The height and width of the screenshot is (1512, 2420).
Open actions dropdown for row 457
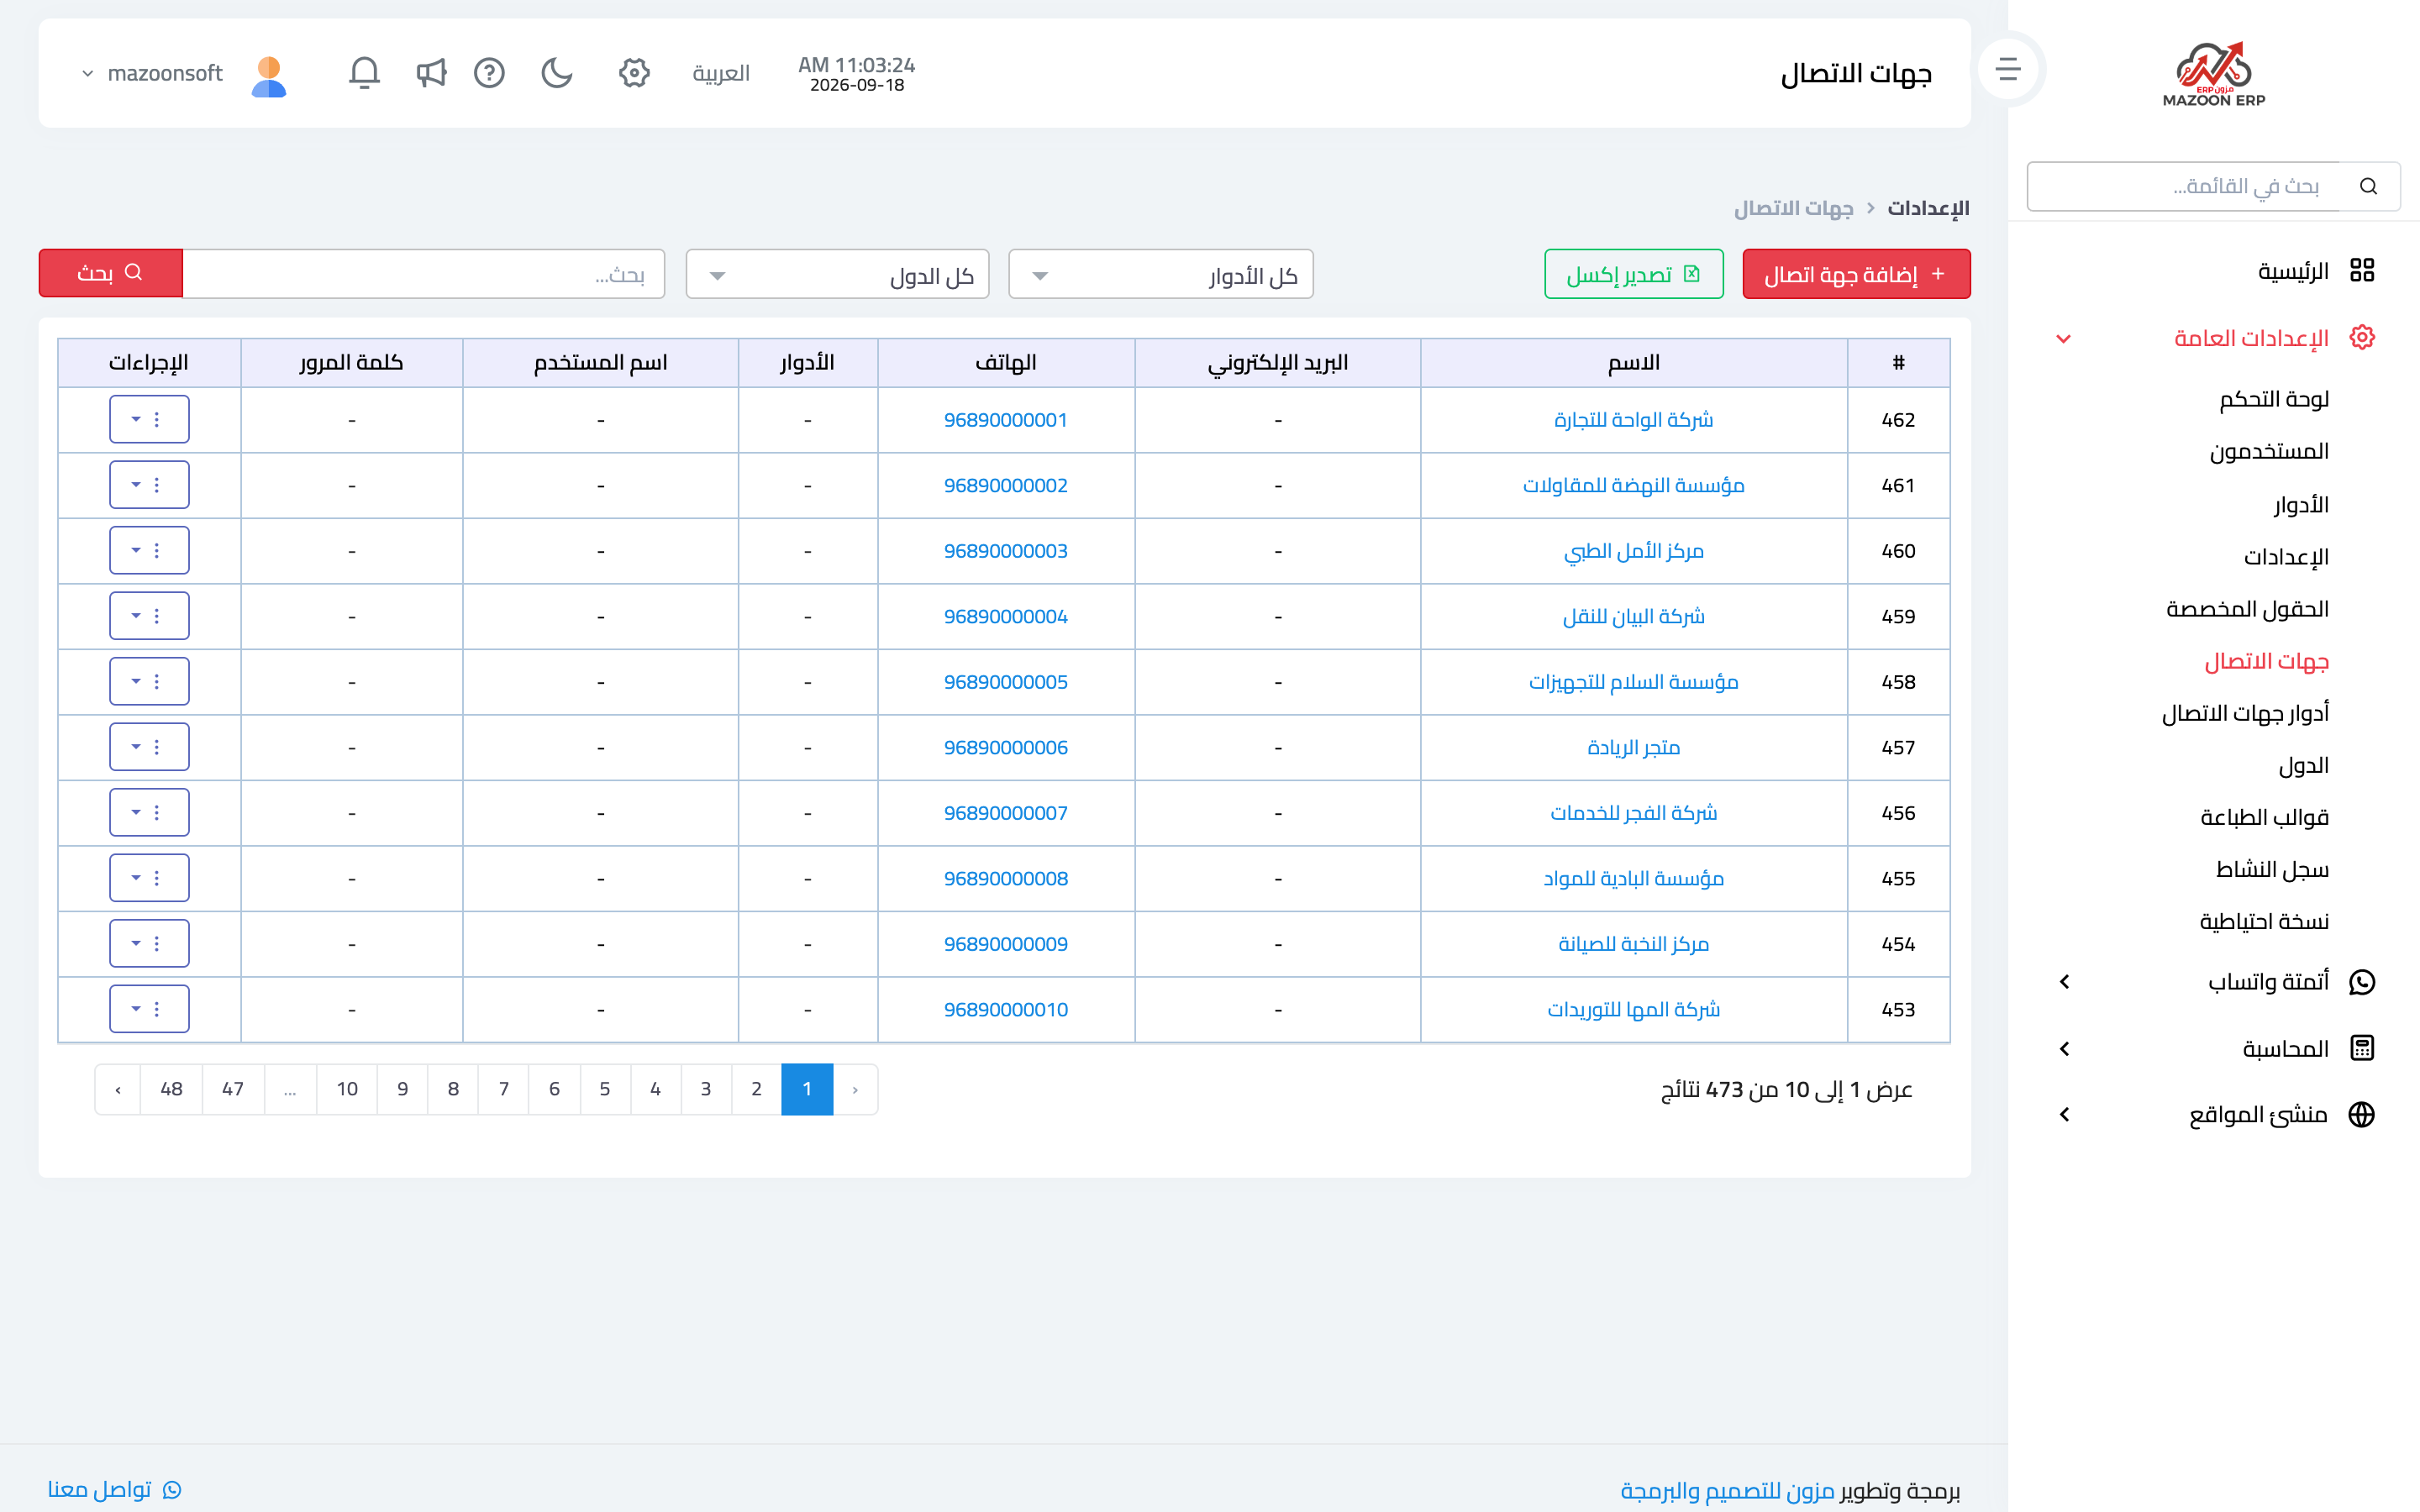point(149,747)
